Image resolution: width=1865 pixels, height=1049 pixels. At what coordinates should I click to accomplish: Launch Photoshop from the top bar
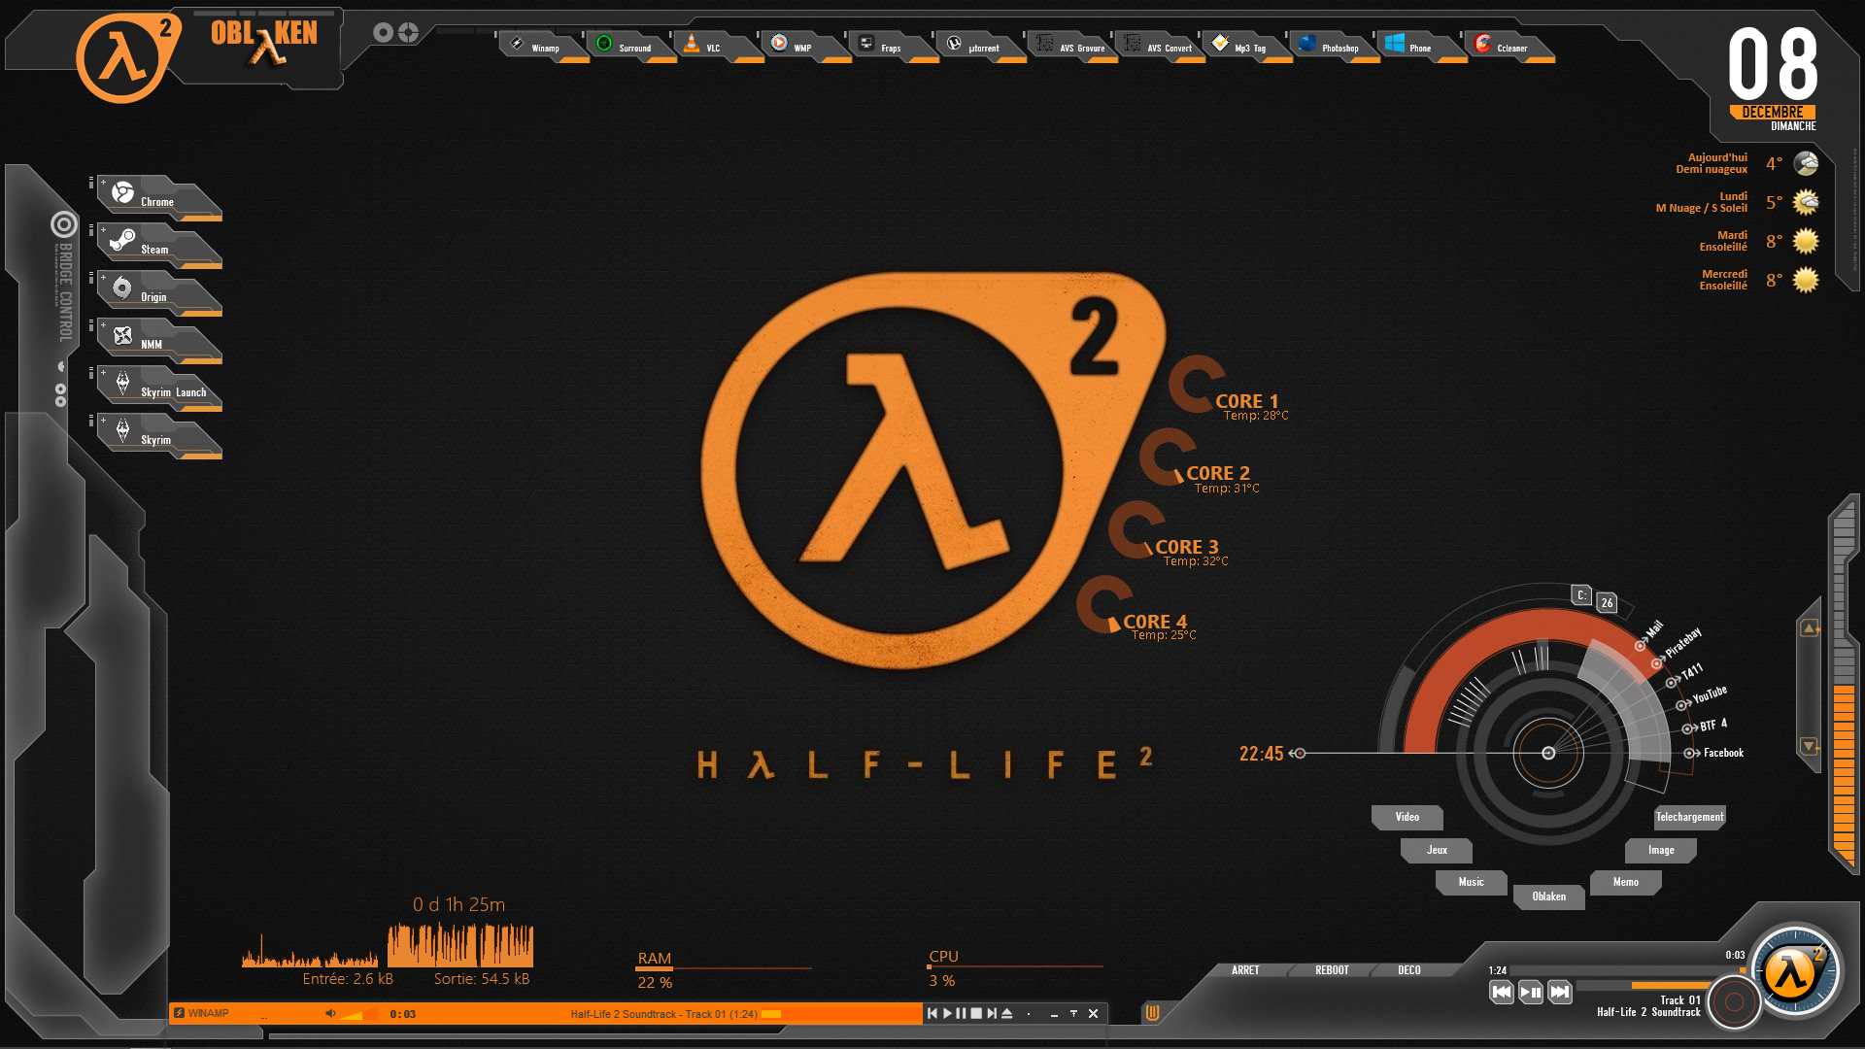coord(1335,46)
